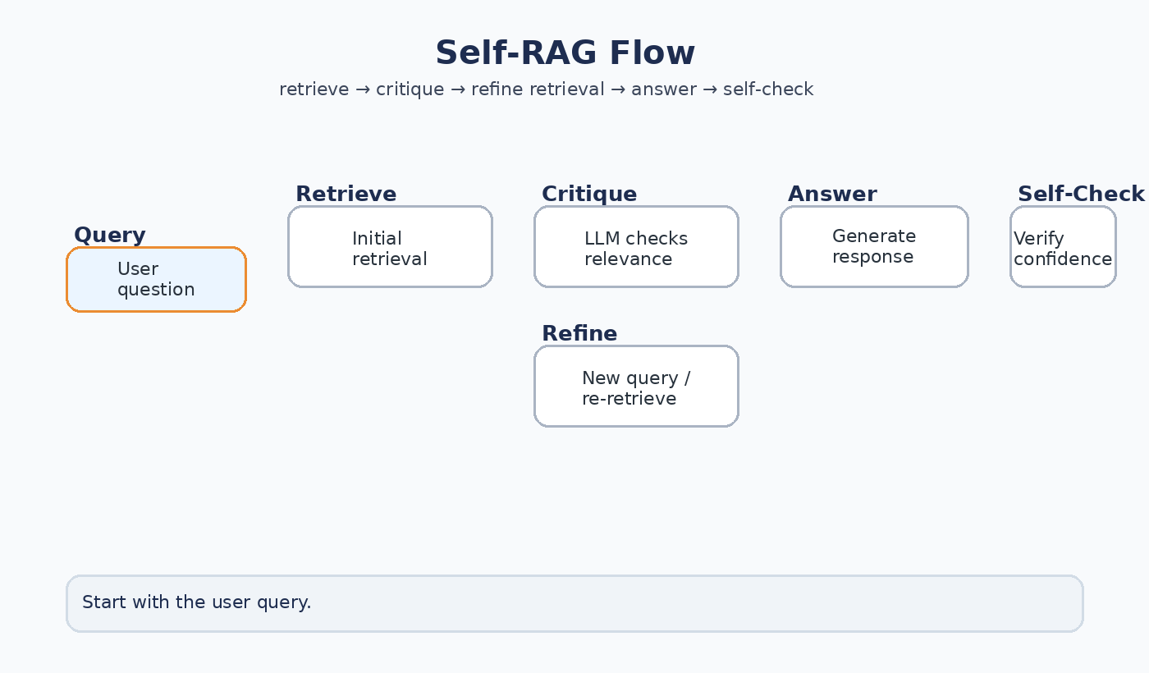
Task: Click the Self-Check stage heading
Action: click(x=1081, y=194)
